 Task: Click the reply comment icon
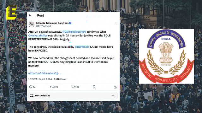point(31,87)
